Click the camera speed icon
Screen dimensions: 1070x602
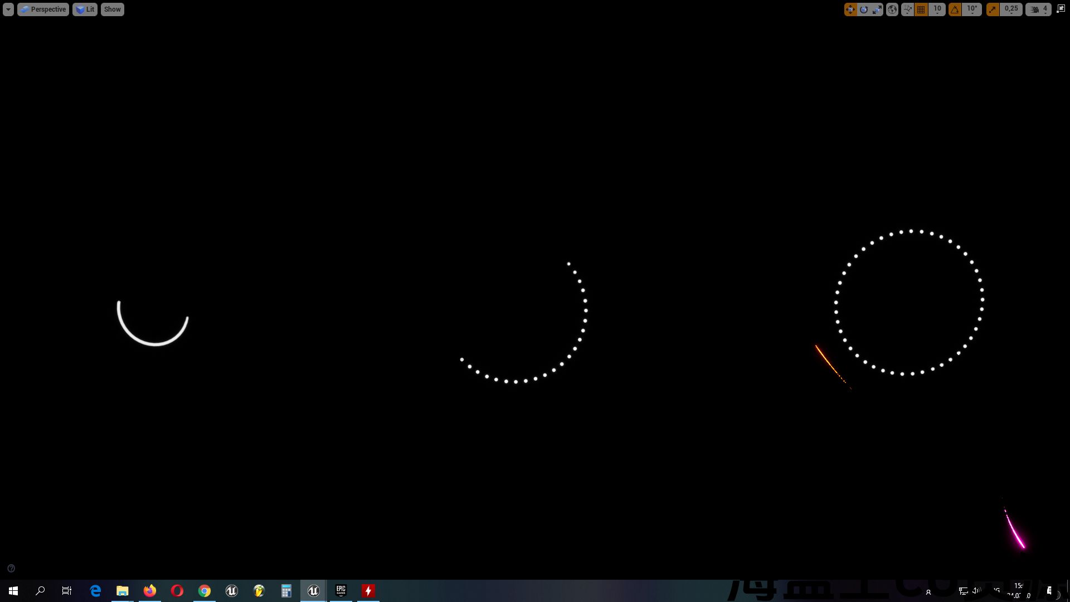[1035, 9]
